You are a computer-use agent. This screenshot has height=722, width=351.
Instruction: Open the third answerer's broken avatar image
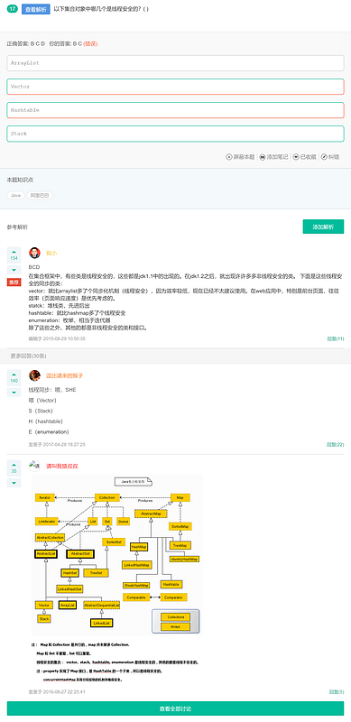tap(34, 466)
